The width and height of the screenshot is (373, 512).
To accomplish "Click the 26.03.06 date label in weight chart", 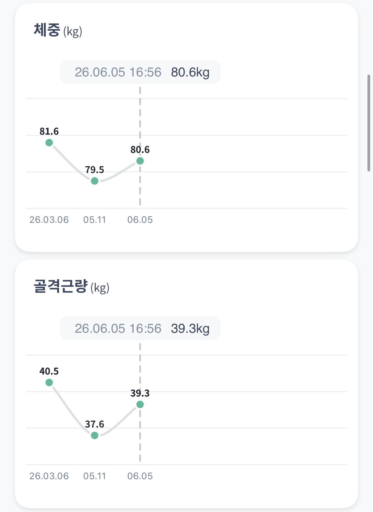I will click(x=49, y=220).
